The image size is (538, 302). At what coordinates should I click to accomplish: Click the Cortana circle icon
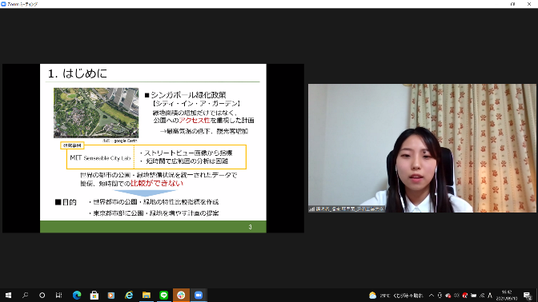pos(42,295)
